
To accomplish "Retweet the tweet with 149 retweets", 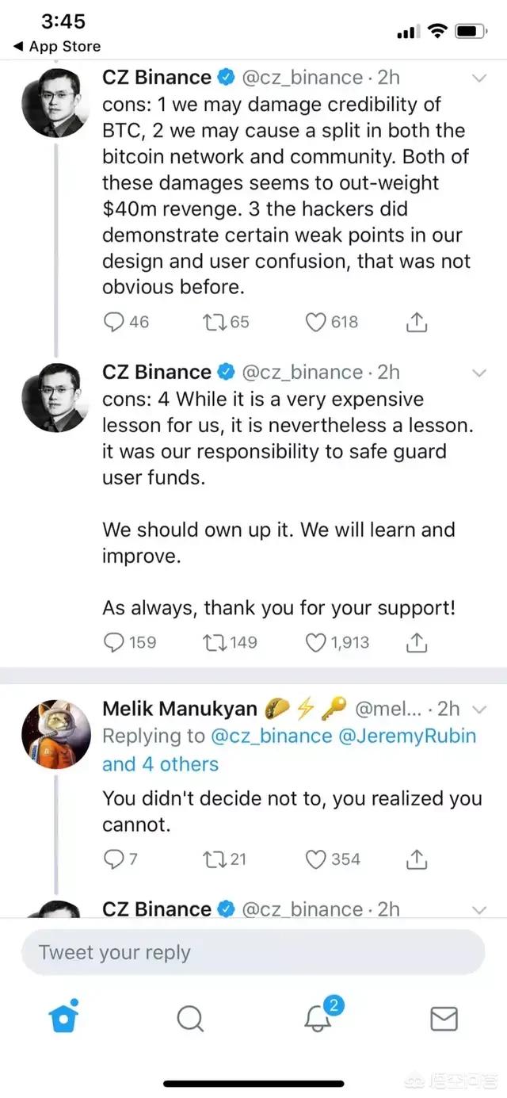I will coord(214,642).
